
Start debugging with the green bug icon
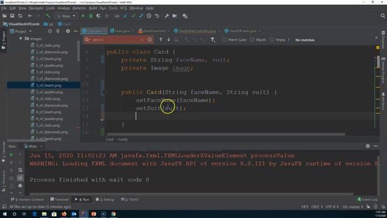tap(91, 16)
